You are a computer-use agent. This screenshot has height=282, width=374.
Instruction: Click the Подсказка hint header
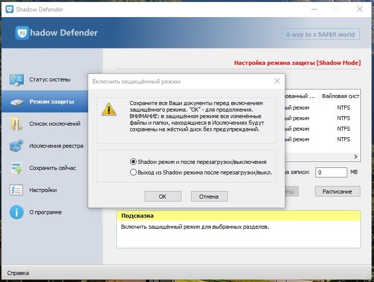point(238,216)
